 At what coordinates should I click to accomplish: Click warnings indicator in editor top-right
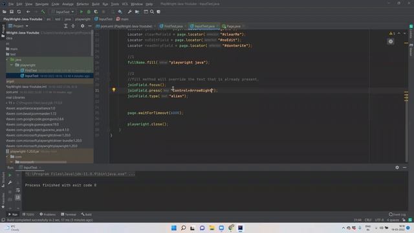pyautogui.click(x=392, y=33)
